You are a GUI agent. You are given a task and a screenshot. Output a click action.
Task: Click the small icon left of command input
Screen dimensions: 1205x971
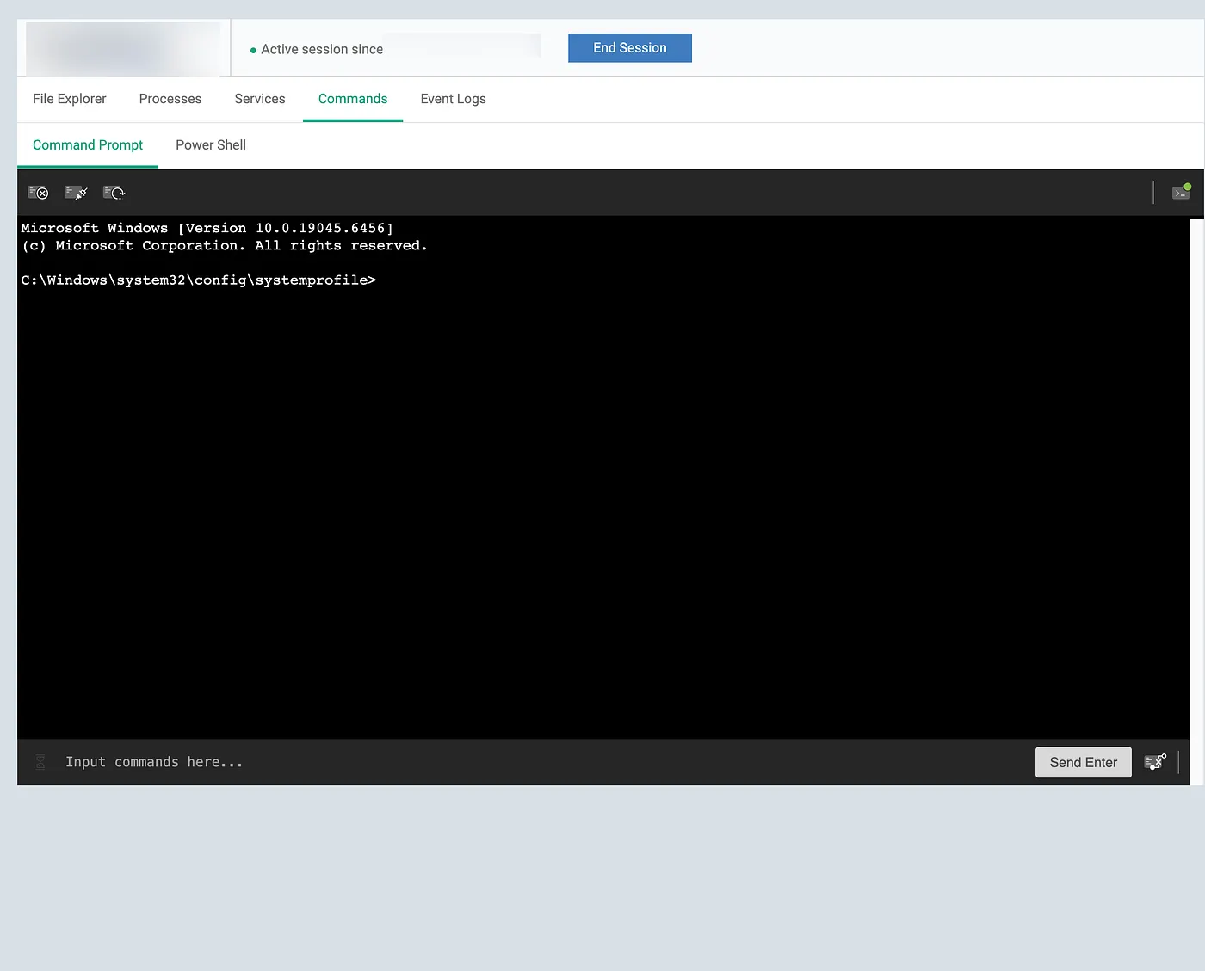[x=40, y=762]
